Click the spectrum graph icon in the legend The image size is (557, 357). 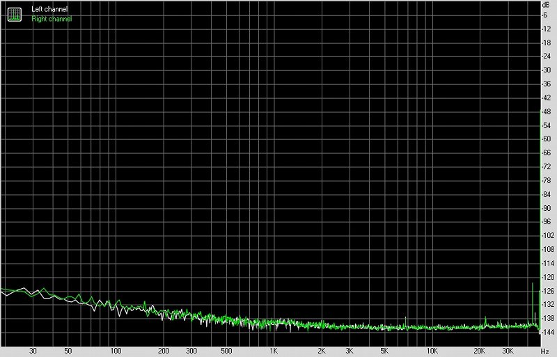coord(14,13)
